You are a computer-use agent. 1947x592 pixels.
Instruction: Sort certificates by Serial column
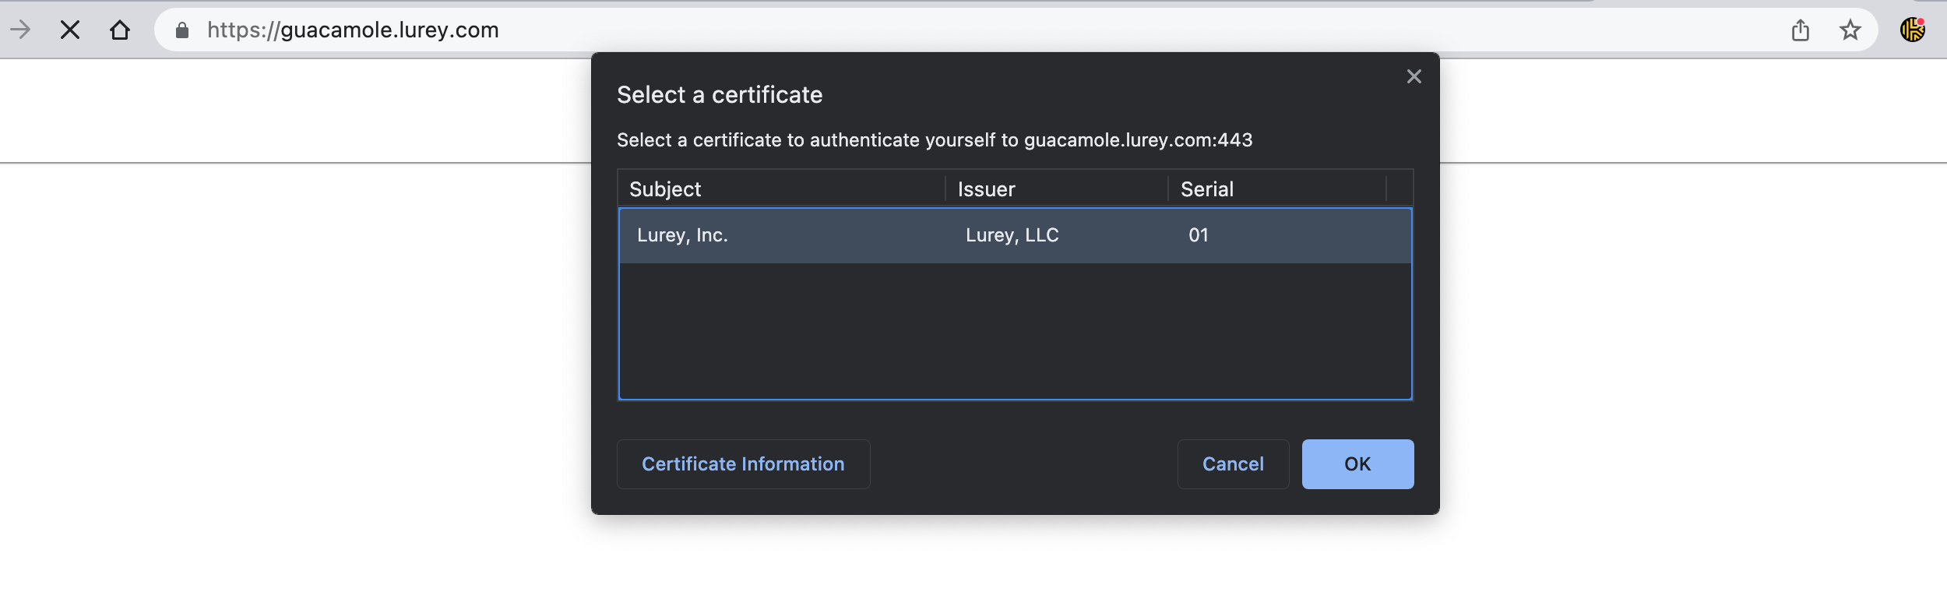coord(1206,189)
